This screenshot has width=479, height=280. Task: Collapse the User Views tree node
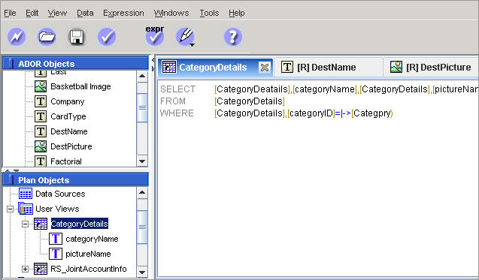pos(10,209)
